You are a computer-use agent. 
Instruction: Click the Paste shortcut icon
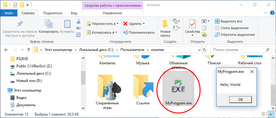[x=78, y=34]
